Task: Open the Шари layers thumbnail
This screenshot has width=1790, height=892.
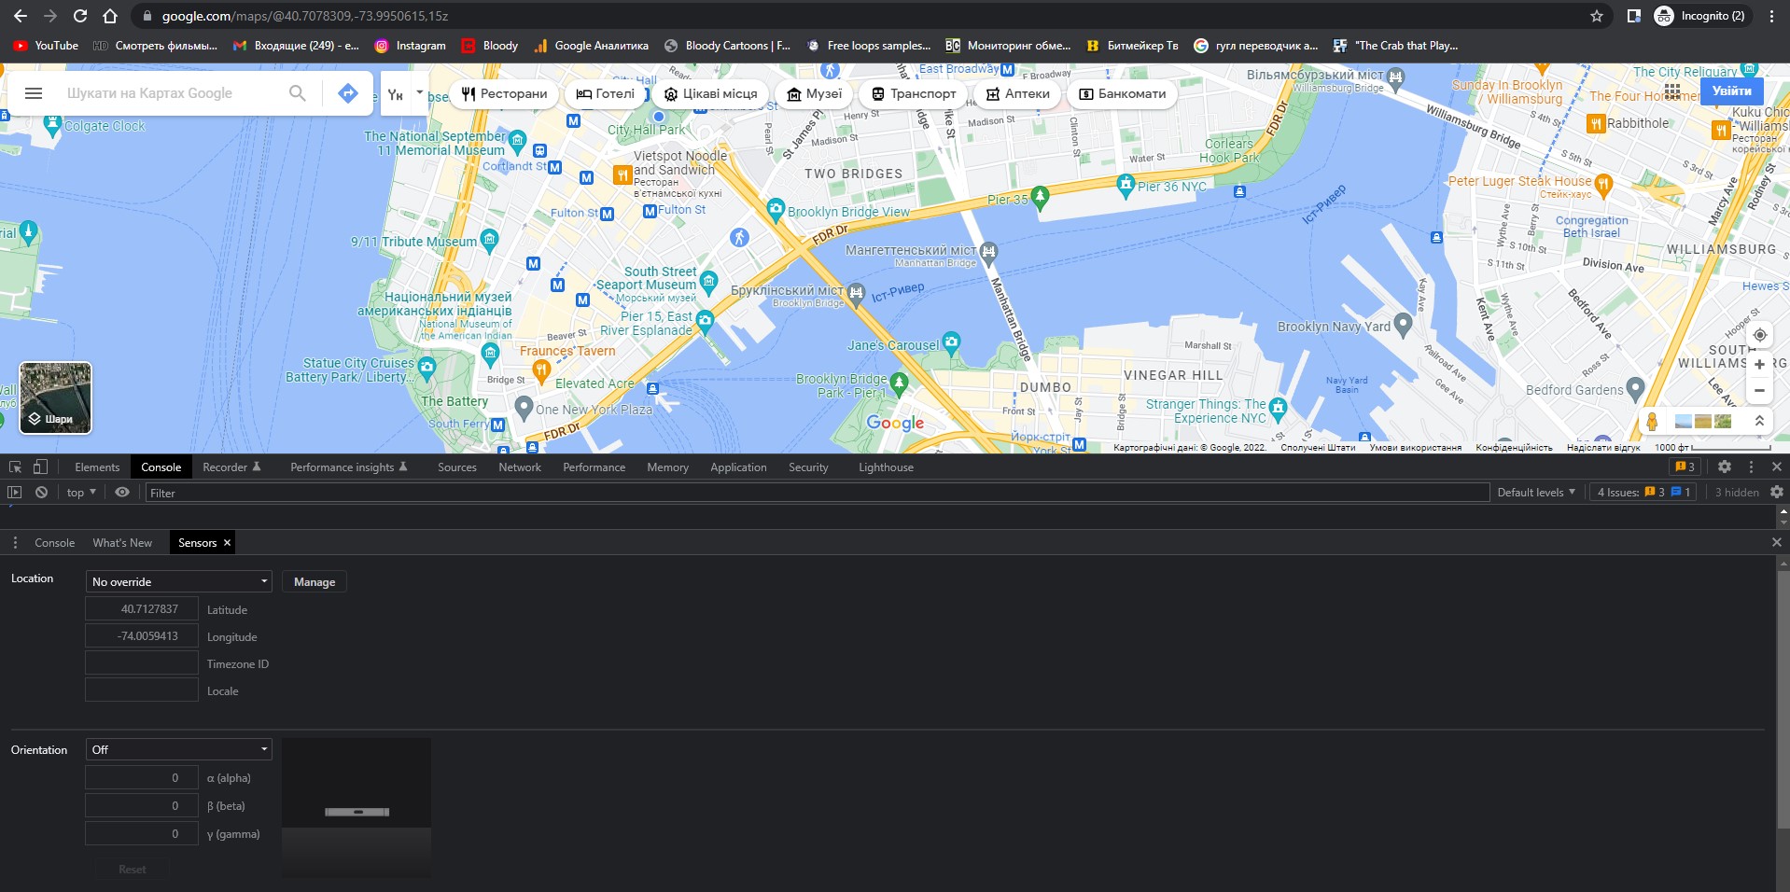Action: 56,397
